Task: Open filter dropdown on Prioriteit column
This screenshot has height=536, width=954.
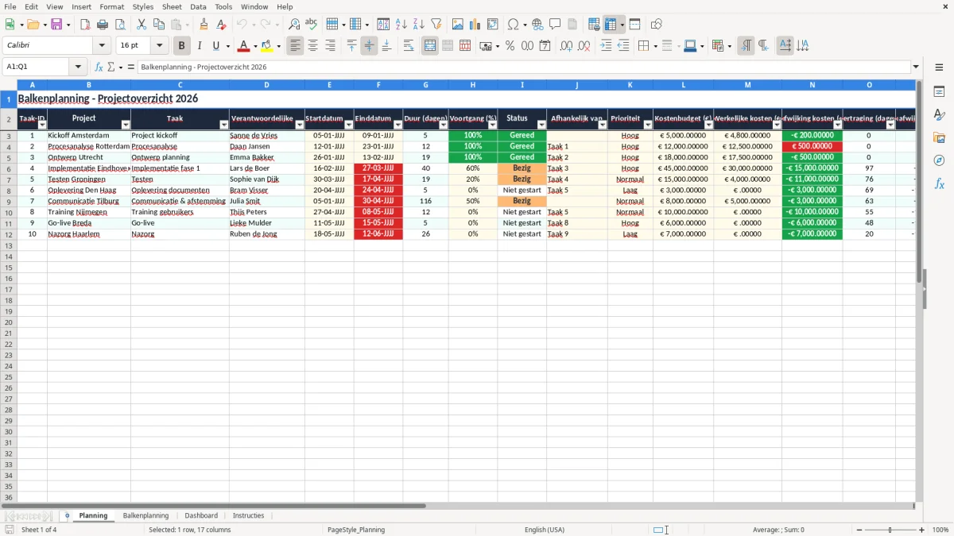Action: pos(647,125)
